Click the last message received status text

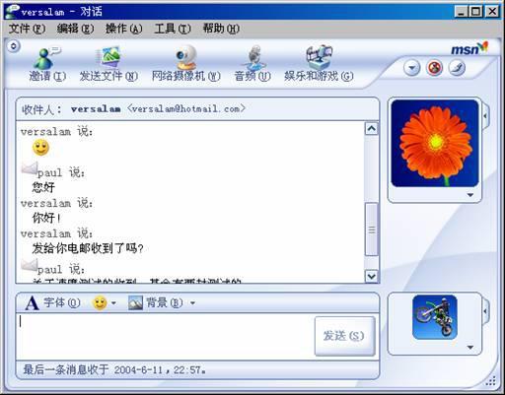pos(114,369)
